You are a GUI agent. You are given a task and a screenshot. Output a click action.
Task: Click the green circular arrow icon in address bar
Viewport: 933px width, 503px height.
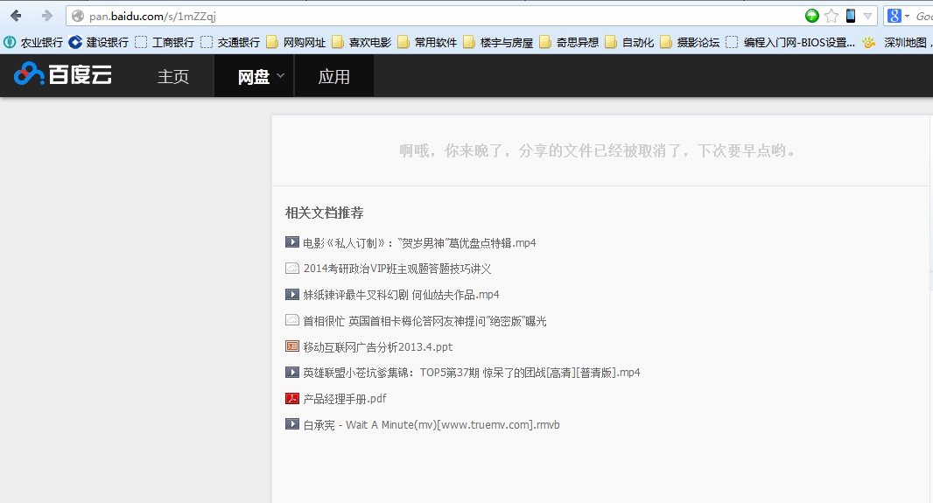coord(812,16)
